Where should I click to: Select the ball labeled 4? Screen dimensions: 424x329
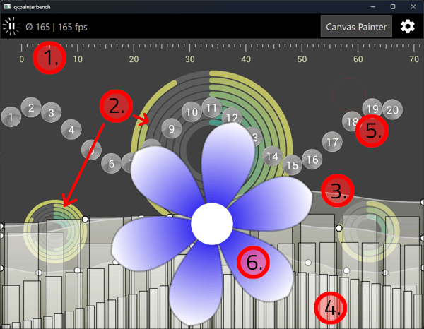pyautogui.click(x=71, y=129)
